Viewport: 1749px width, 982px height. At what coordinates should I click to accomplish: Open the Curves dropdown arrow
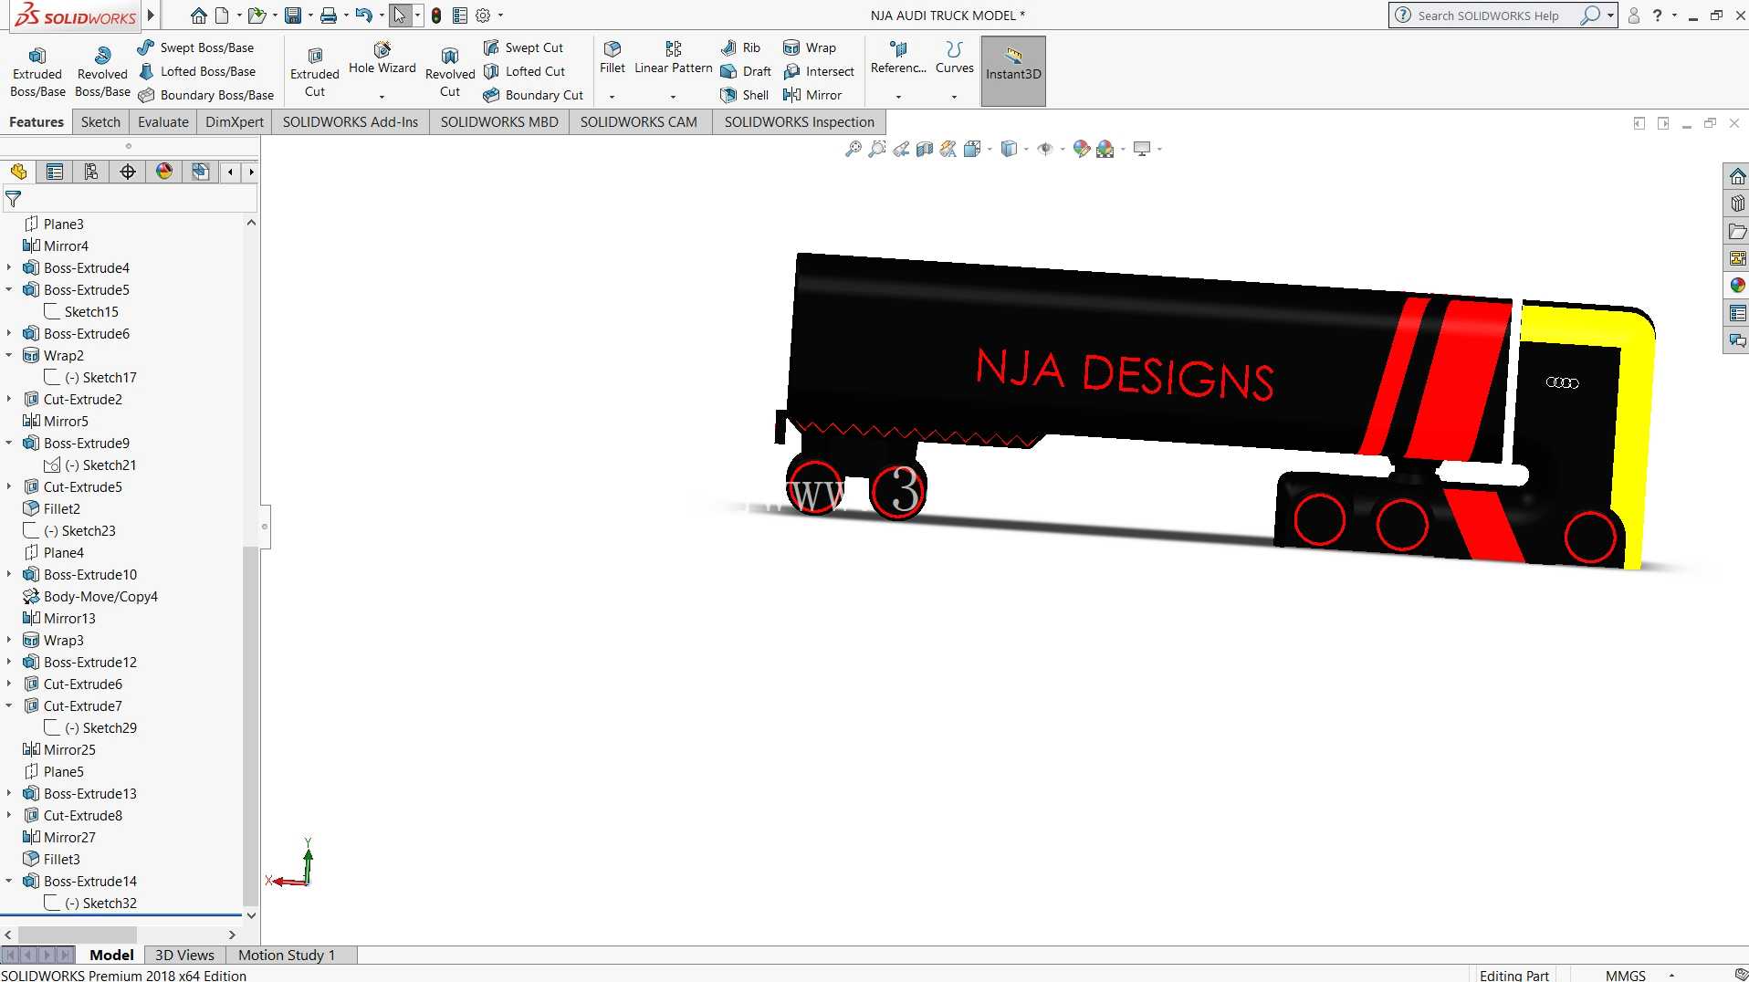pyautogui.click(x=954, y=97)
